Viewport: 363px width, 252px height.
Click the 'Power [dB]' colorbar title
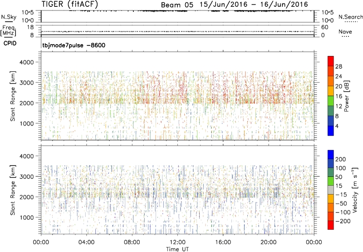(x=347, y=96)
